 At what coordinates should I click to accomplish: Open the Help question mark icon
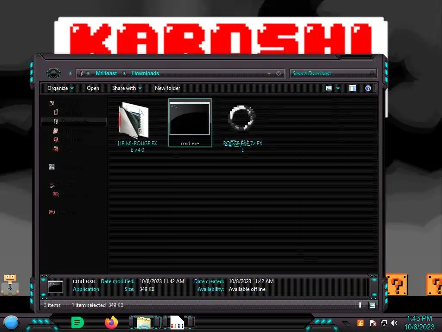click(x=368, y=88)
